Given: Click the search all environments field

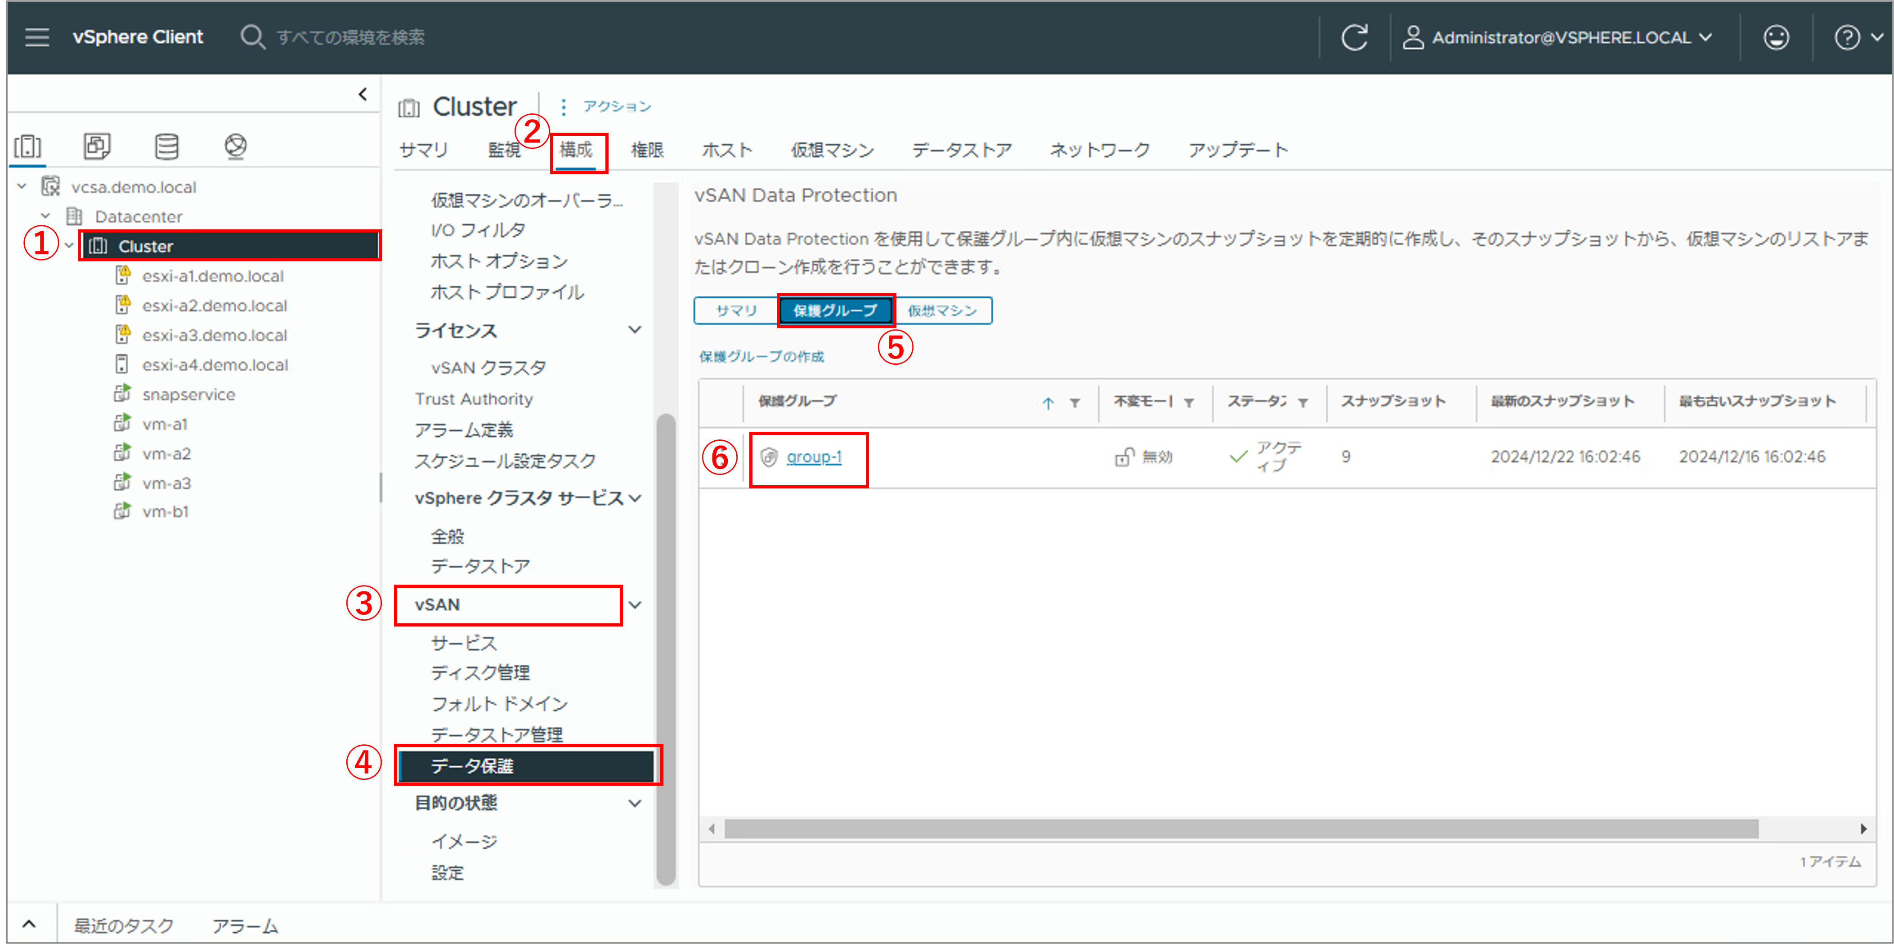Looking at the screenshot, I should tap(350, 37).
